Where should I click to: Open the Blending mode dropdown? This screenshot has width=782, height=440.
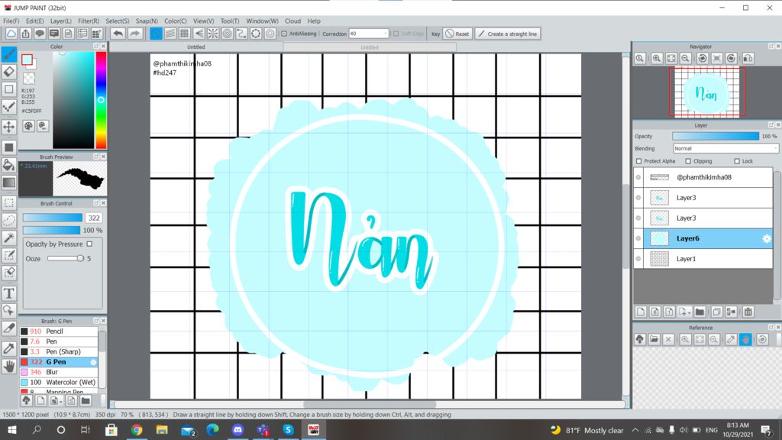pos(725,149)
